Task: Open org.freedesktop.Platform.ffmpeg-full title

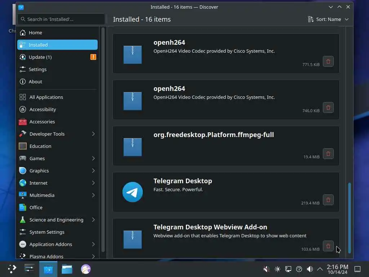Action: pyautogui.click(x=213, y=135)
